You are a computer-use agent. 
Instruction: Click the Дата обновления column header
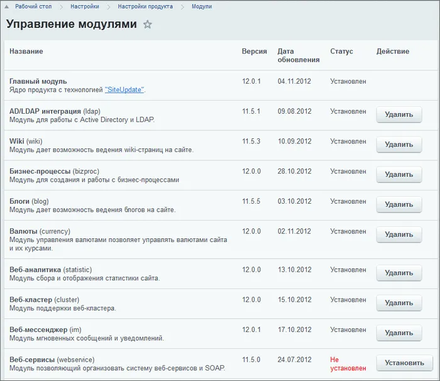click(x=298, y=55)
